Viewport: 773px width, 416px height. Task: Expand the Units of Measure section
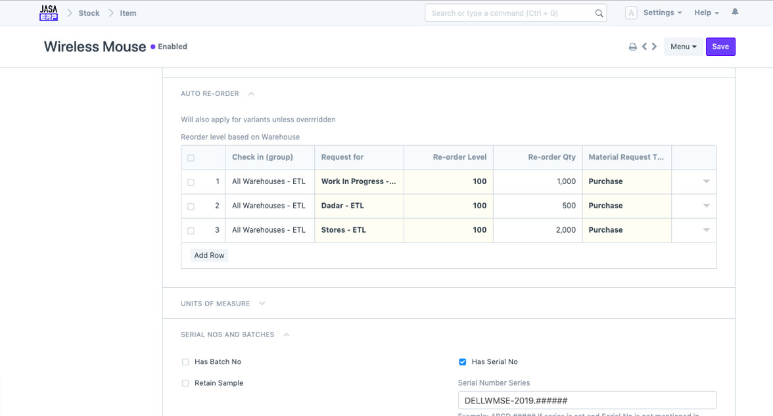(x=262, y=304)
